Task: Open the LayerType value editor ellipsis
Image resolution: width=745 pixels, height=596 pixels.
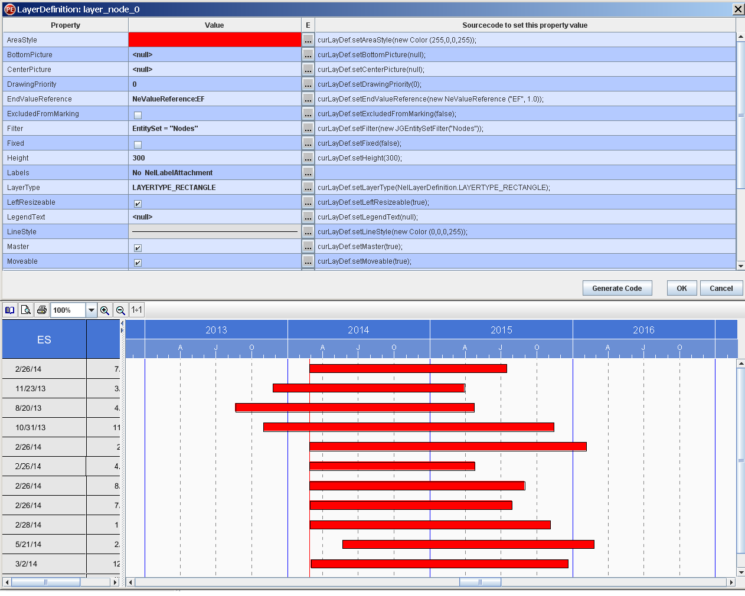Action: click(308, 187)
